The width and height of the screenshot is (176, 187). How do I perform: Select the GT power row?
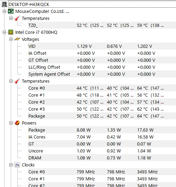102,144
